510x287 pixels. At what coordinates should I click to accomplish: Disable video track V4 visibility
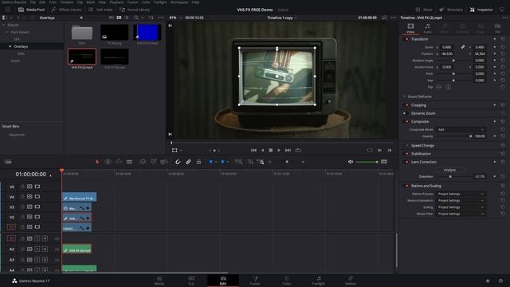pos(37,197)
